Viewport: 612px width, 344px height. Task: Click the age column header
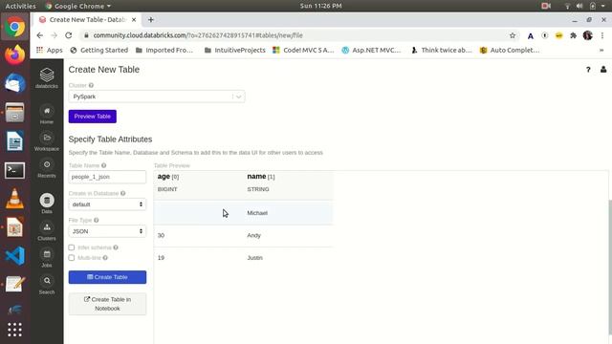168,177
